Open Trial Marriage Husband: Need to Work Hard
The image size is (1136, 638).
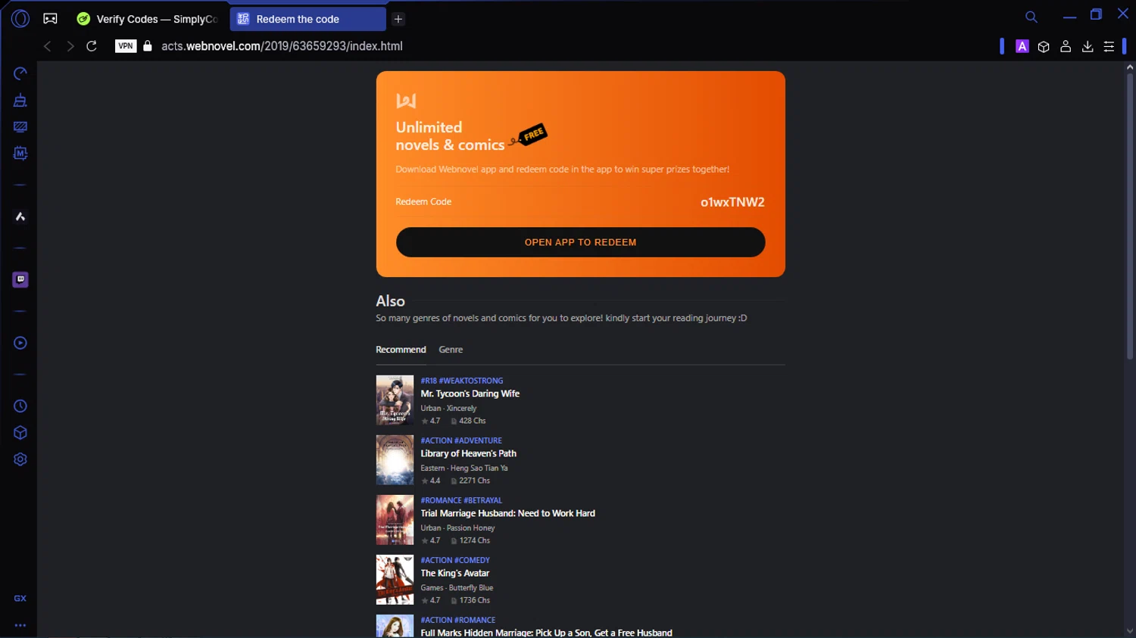click(507, 513)
